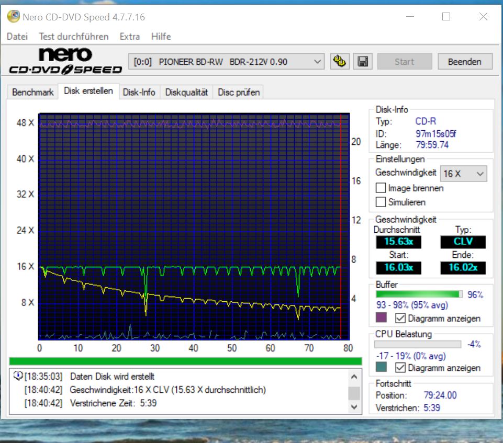Screen dimensions: 503x443
Task: Maximize the Nero CD-DVD Speed window
Action: point(446,16)
